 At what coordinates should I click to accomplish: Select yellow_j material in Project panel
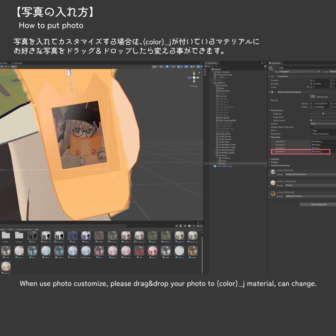click(6, 266)
